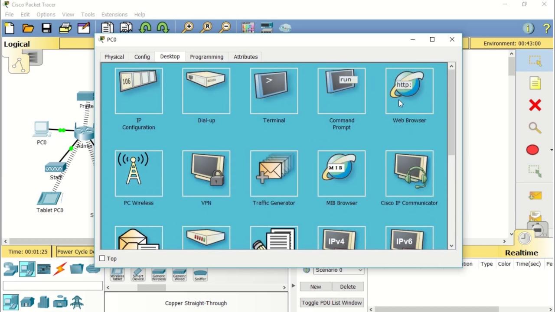Click the Delete scenario button
This screenshot has height=312, width=555.
point(348,286)
